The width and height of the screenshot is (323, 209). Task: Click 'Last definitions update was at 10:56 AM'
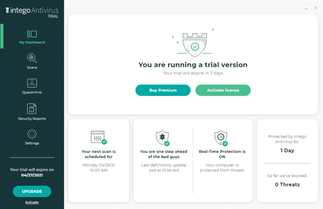click(x=164, y=167)
